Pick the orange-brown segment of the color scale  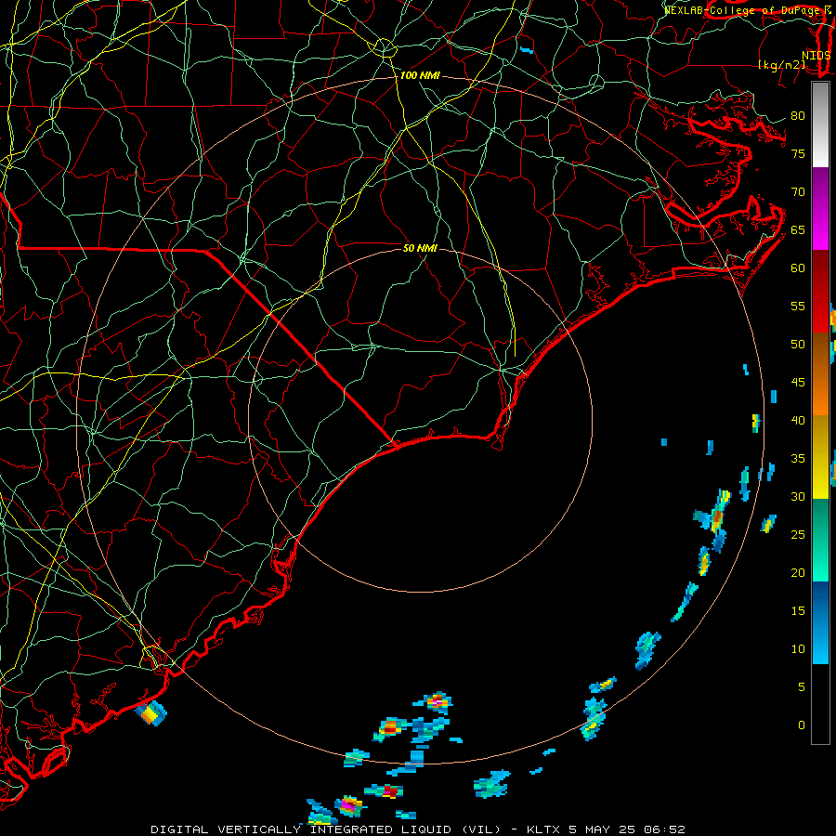coord(820,374)
